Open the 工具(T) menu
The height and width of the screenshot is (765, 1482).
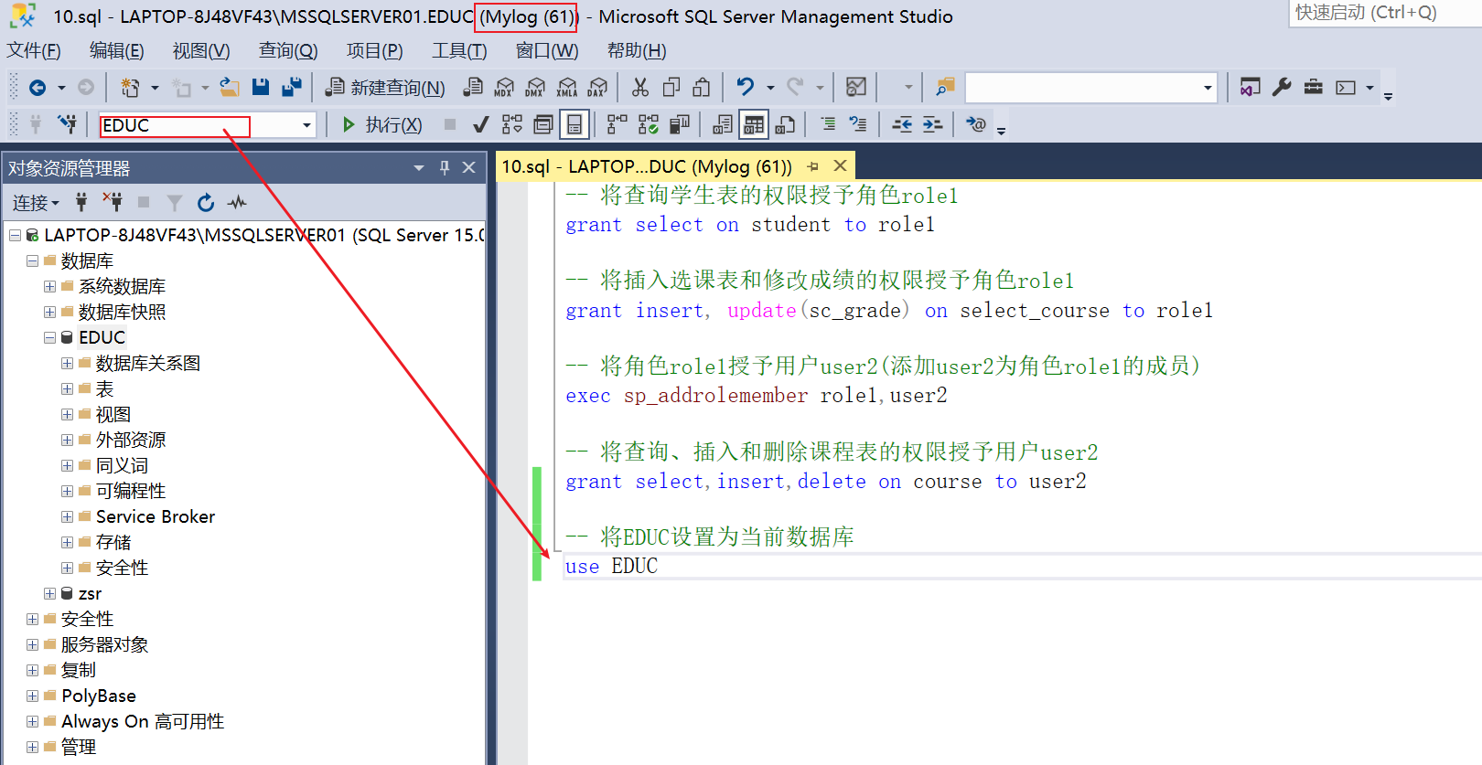click(459, 51)
